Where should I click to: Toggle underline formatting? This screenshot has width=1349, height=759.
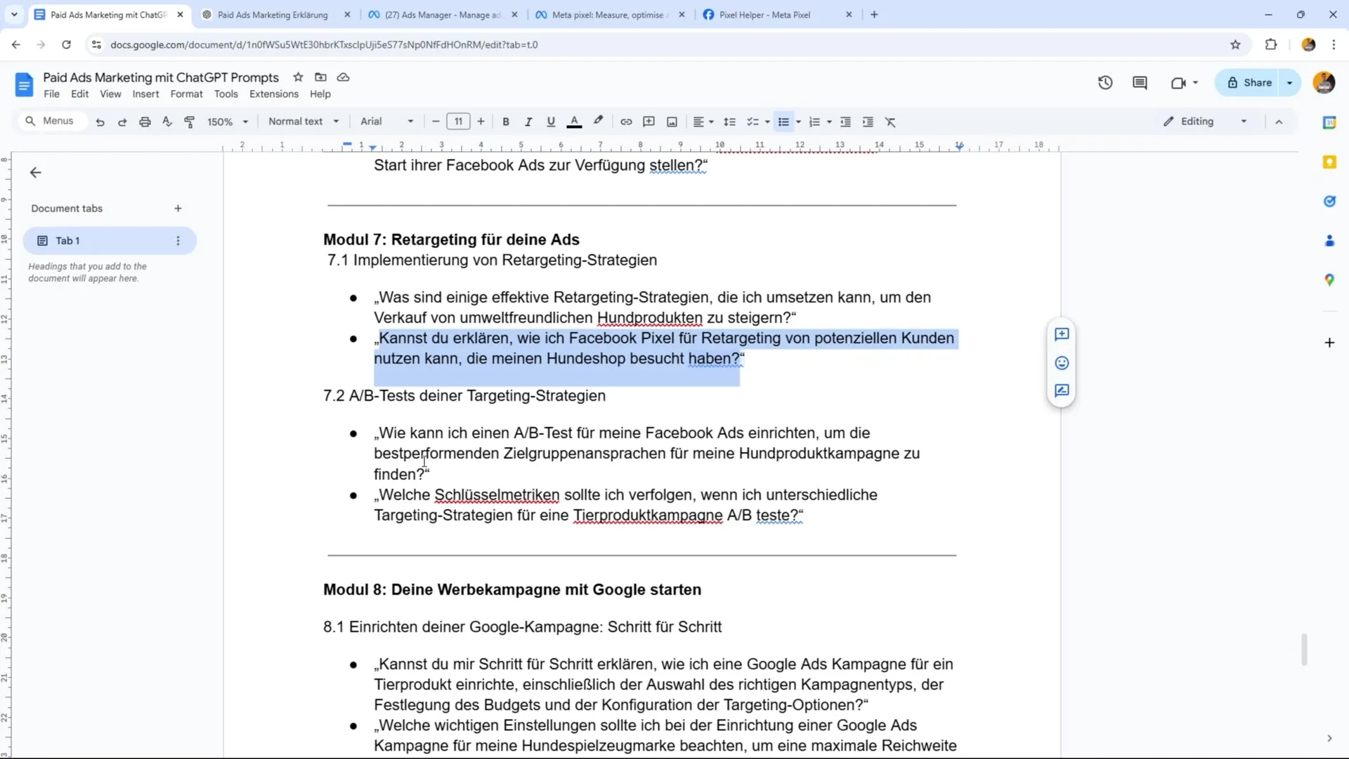(x=551, y=122)
